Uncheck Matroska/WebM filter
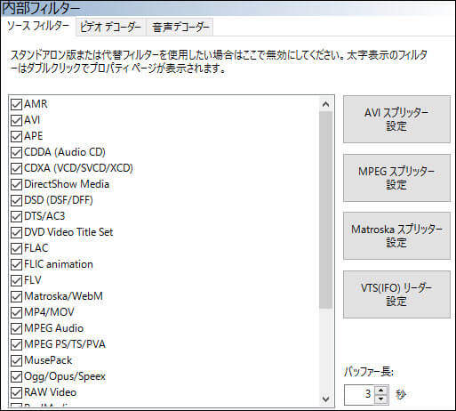This screenshot has width=456, height=411. 16,296
